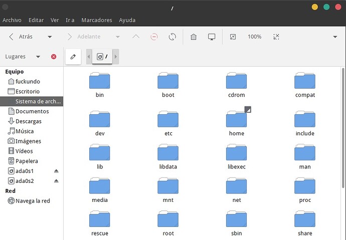Select the boot folder
This screenshot has height=240, width=346.
tap(168, 85)
